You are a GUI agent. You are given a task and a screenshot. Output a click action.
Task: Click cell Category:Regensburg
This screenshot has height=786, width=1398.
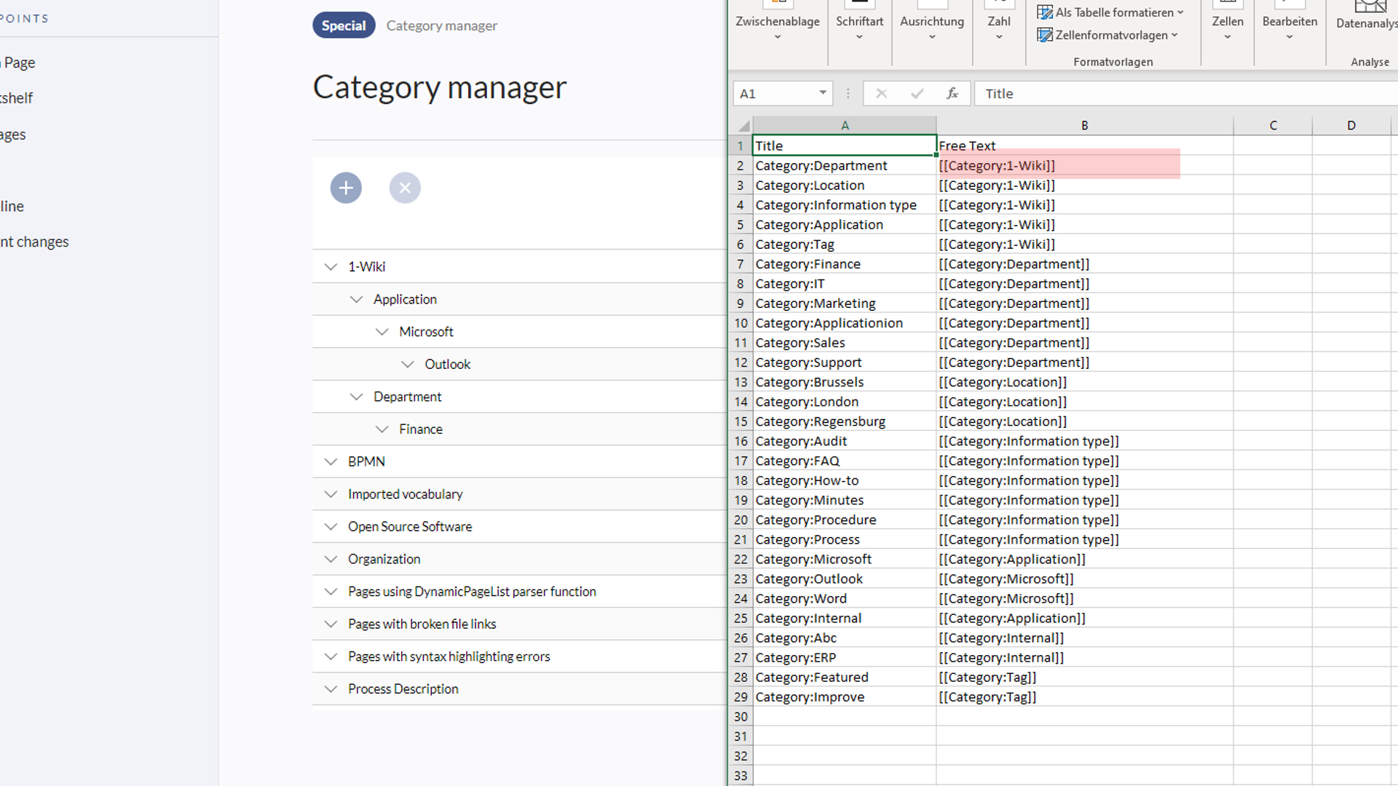click(845, 421)
